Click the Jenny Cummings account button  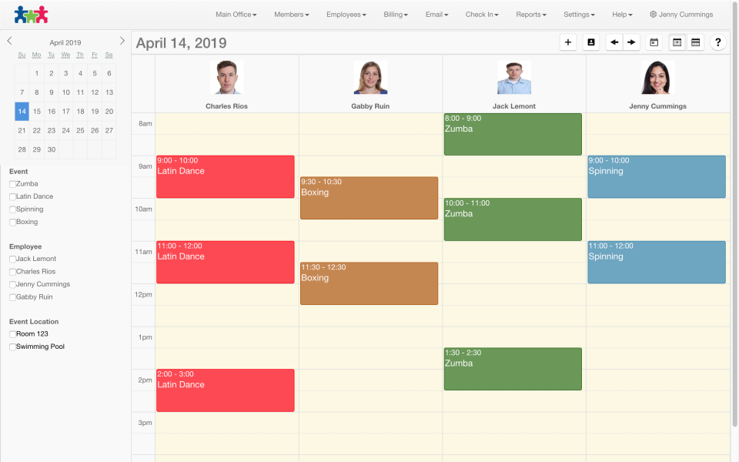point(681,13)
